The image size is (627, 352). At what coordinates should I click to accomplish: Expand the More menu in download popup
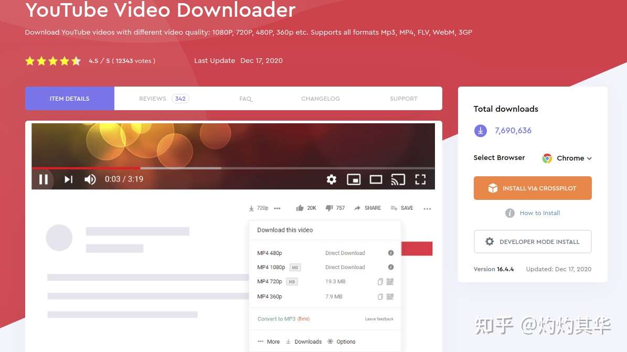(x=269, y=342)
